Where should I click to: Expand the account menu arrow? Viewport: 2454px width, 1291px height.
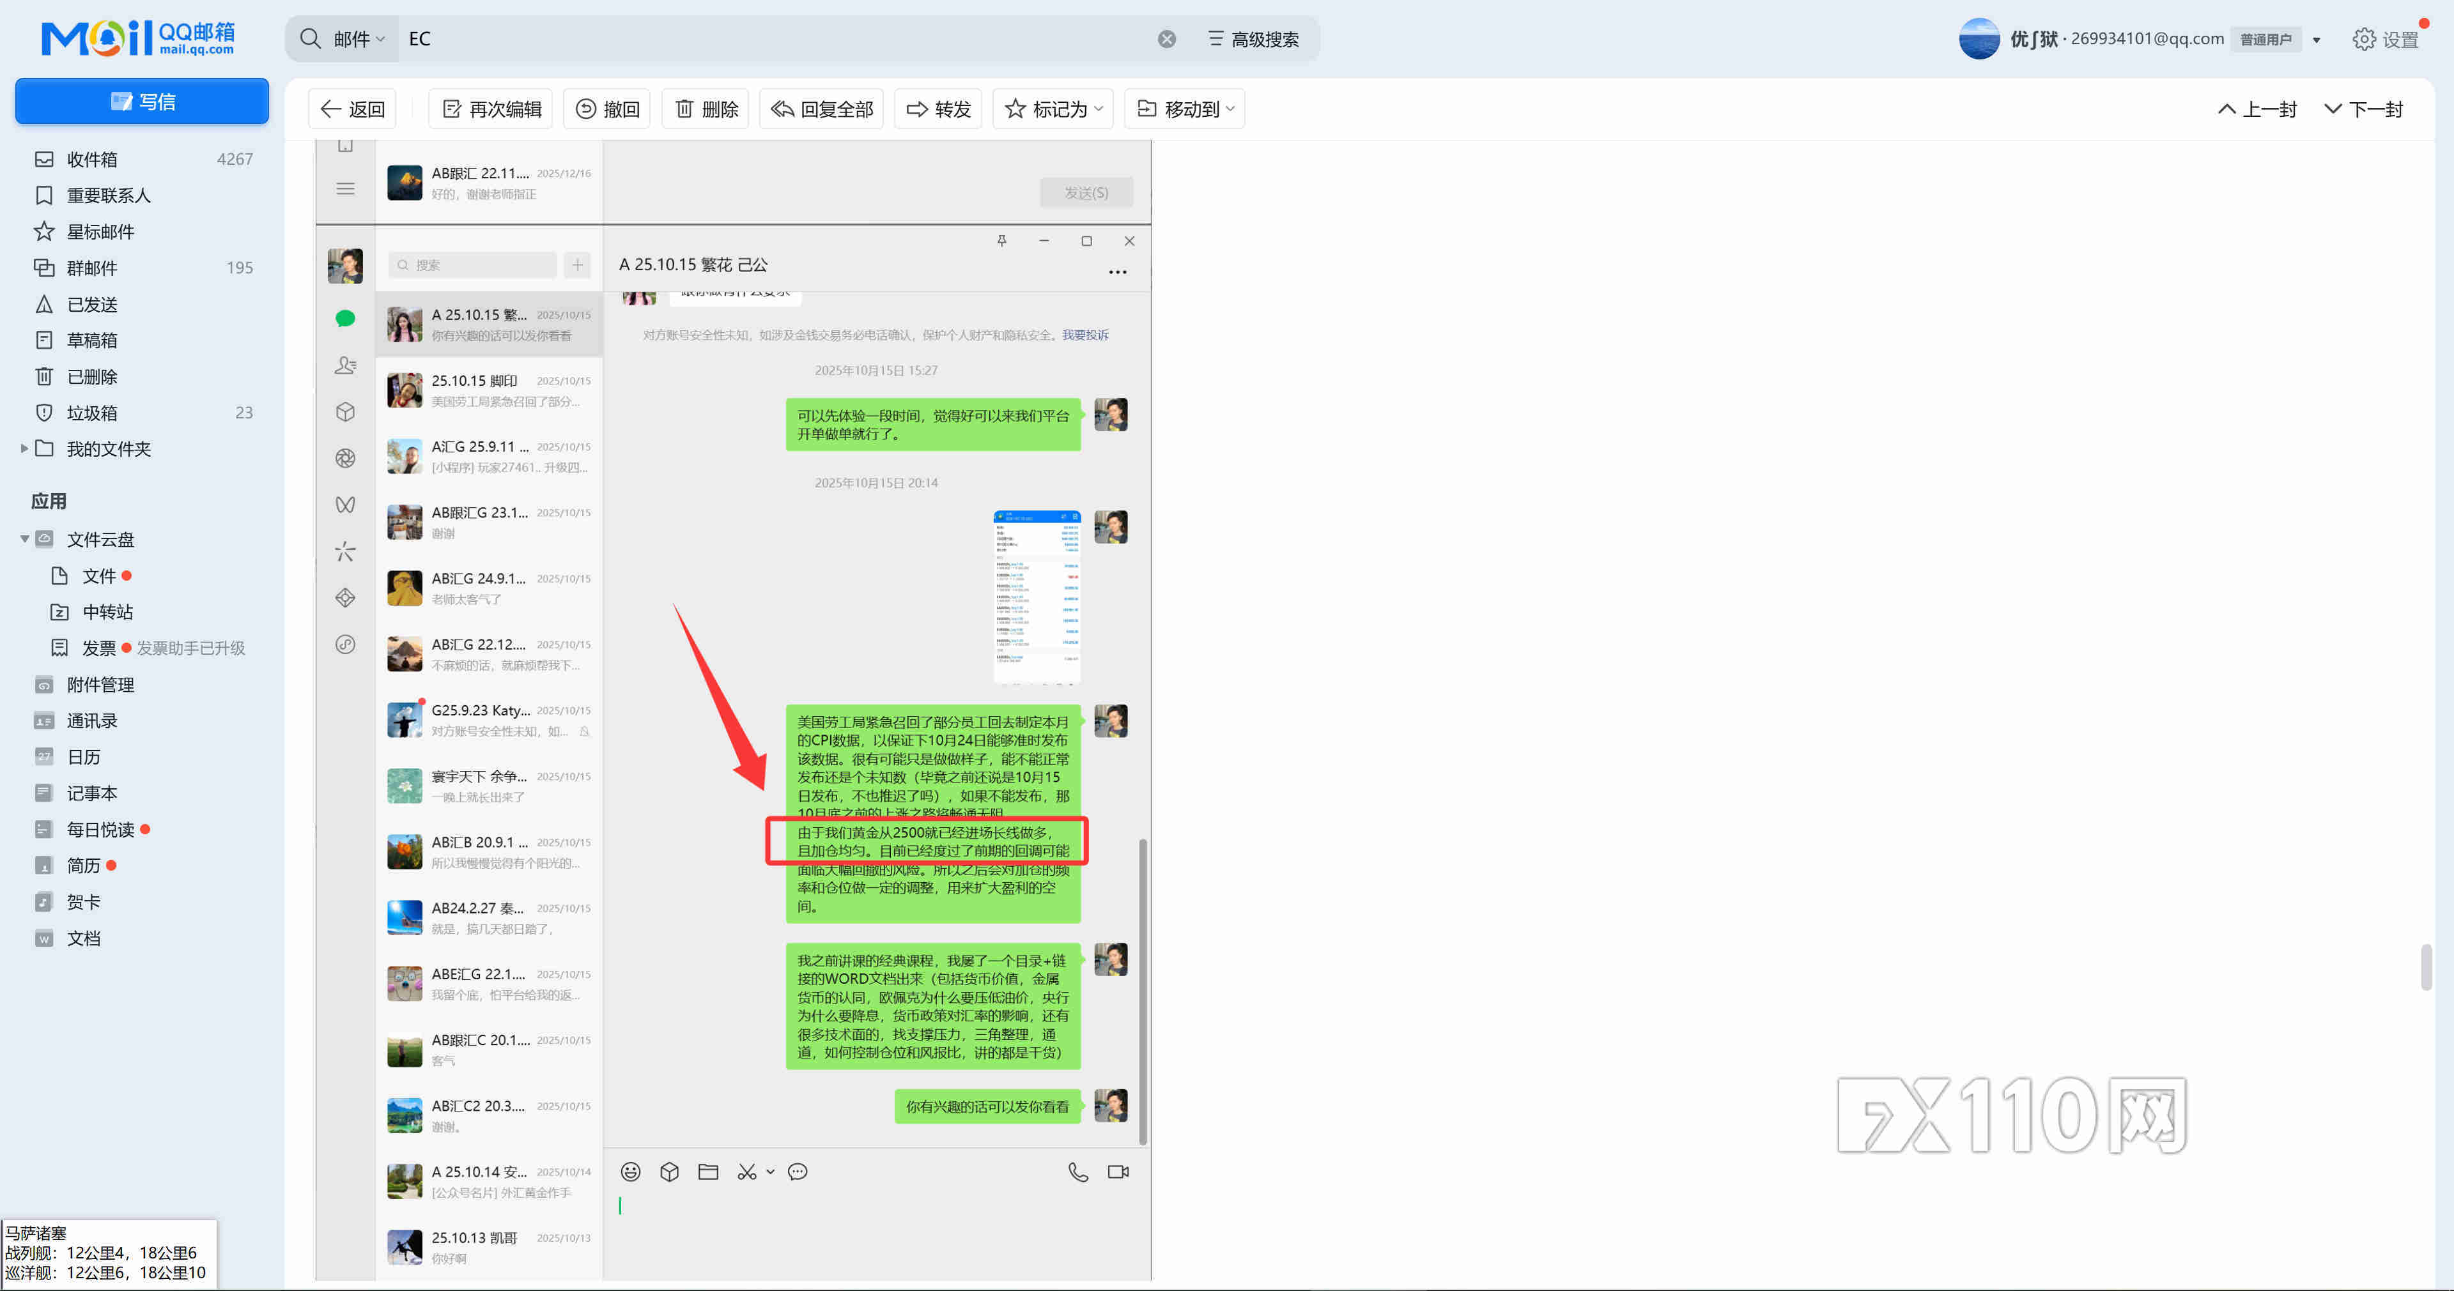tap(2317, 40)
